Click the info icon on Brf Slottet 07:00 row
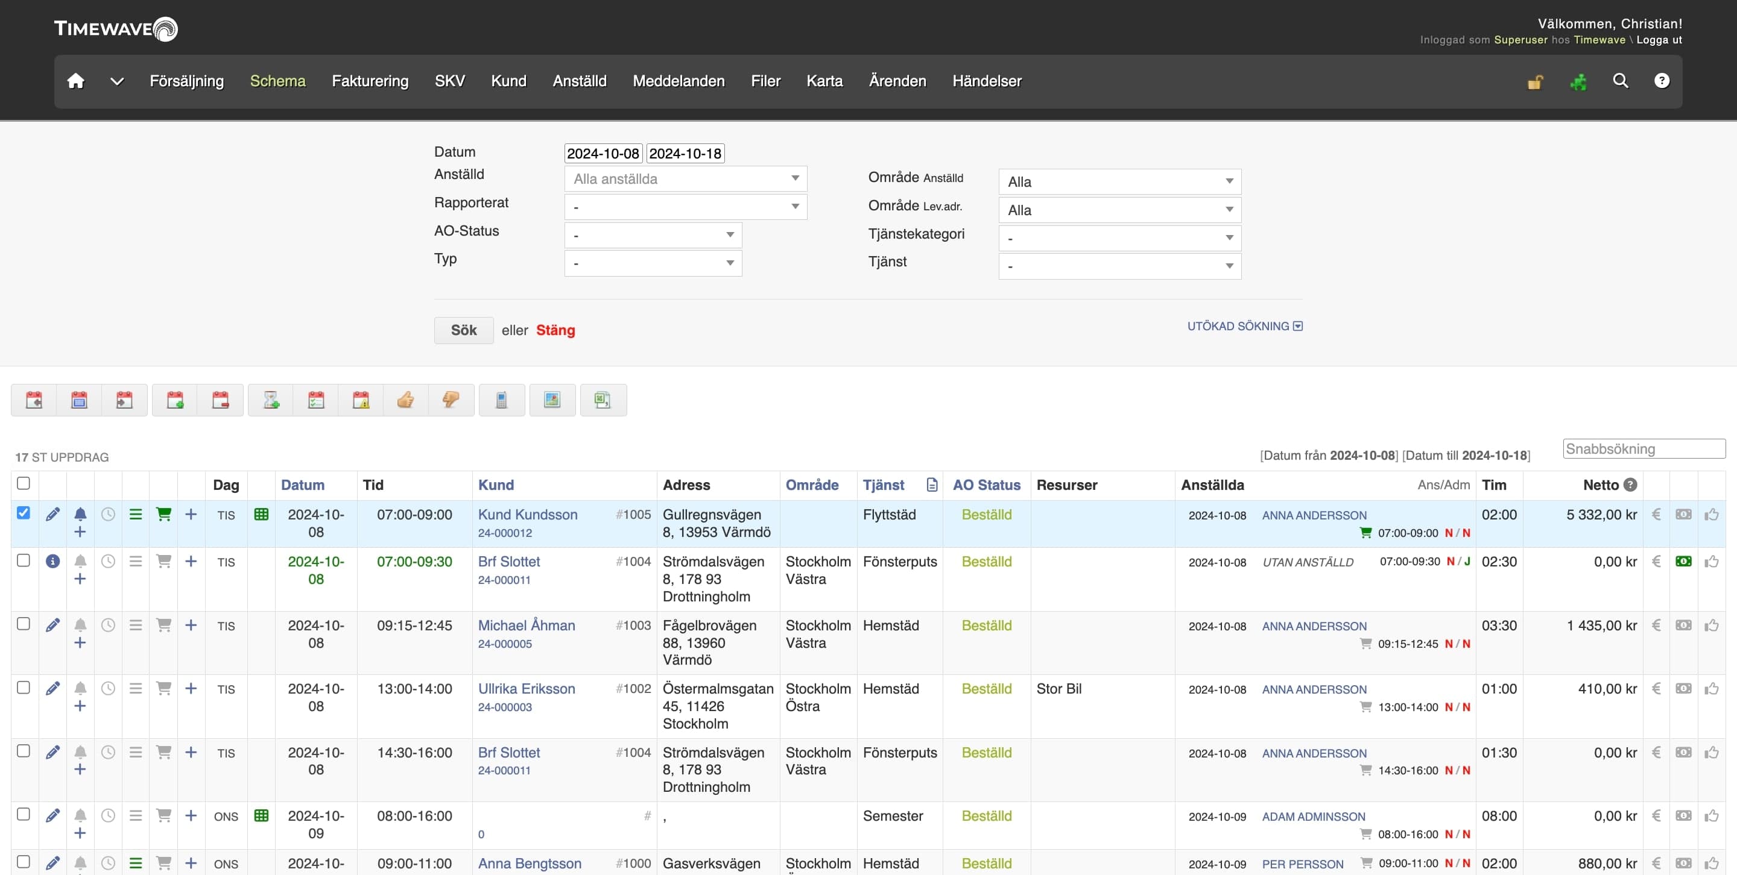 point(52,561)
